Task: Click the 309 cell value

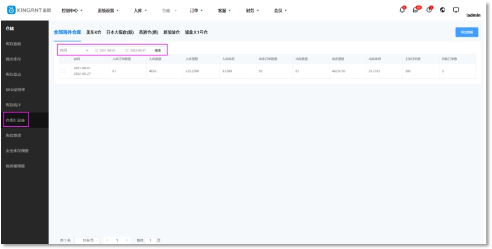Action: click(x=408, y=71)
